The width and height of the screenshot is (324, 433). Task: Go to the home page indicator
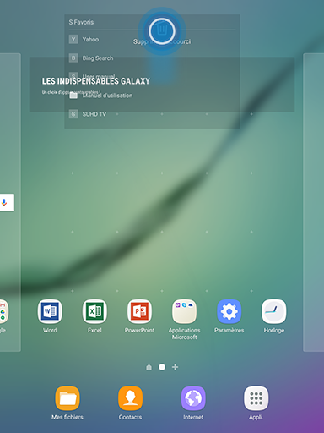coord(148,367)
